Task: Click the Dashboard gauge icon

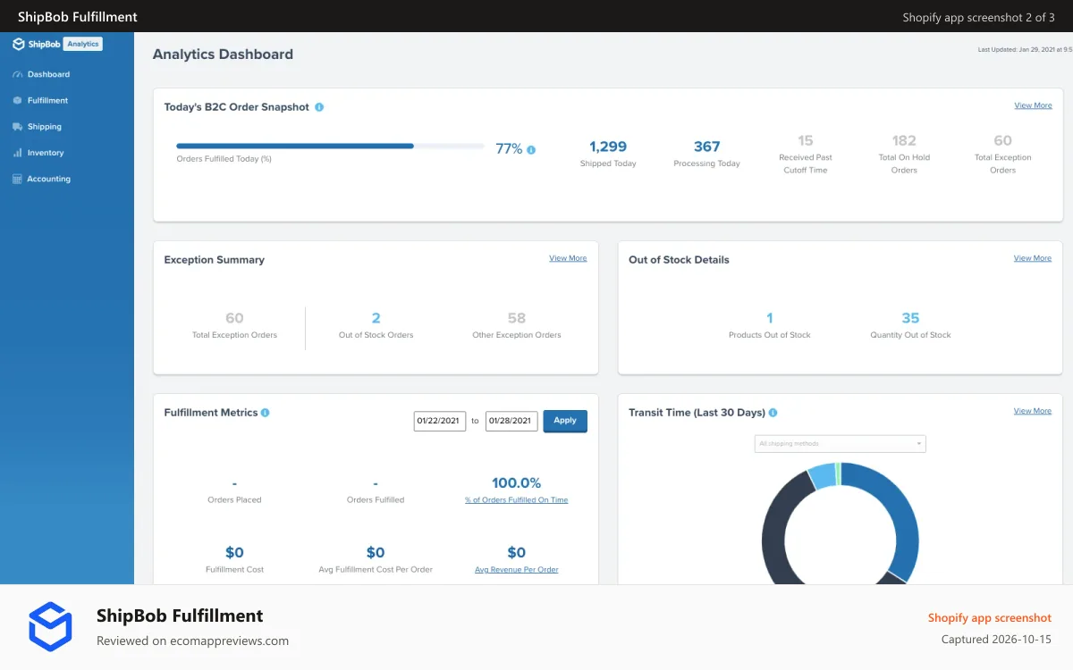Action: pyautogui.click(x=17, y=74)
